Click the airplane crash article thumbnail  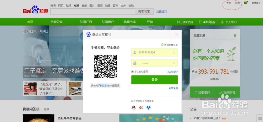pos(75,89)
